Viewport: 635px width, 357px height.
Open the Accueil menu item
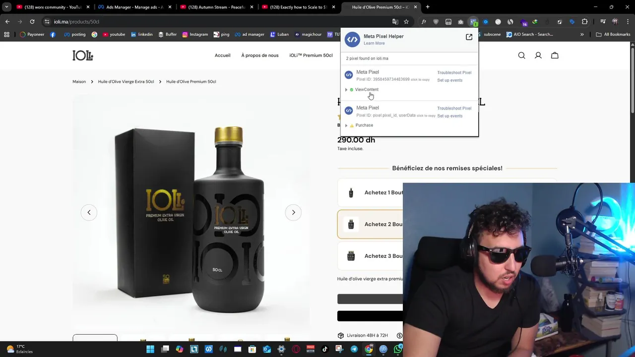[x=222, y=56]
